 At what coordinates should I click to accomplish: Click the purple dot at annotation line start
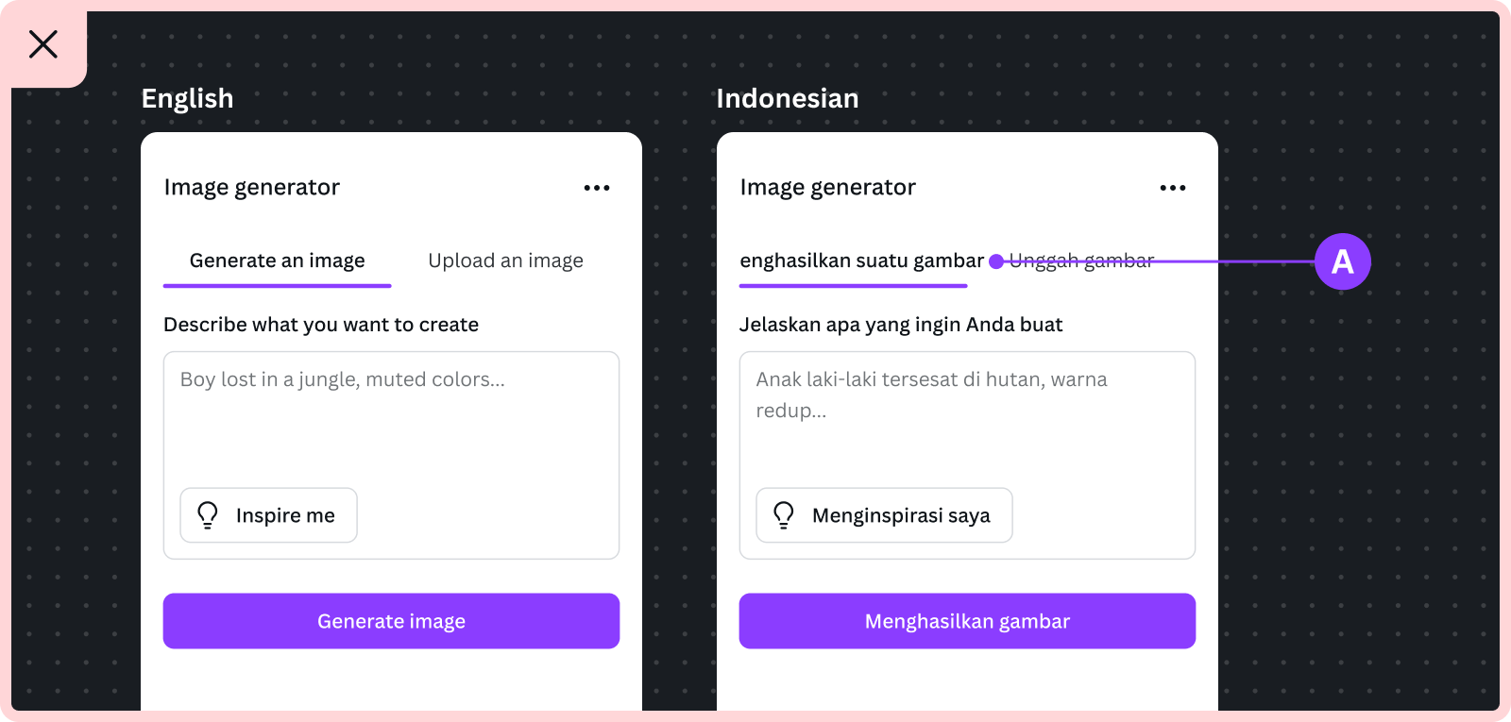[996, 261]
